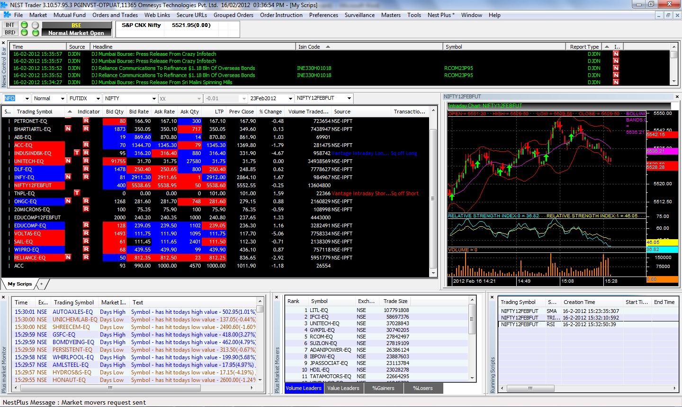Close the Running Scripts panel
682x407 pixels.
493,297
